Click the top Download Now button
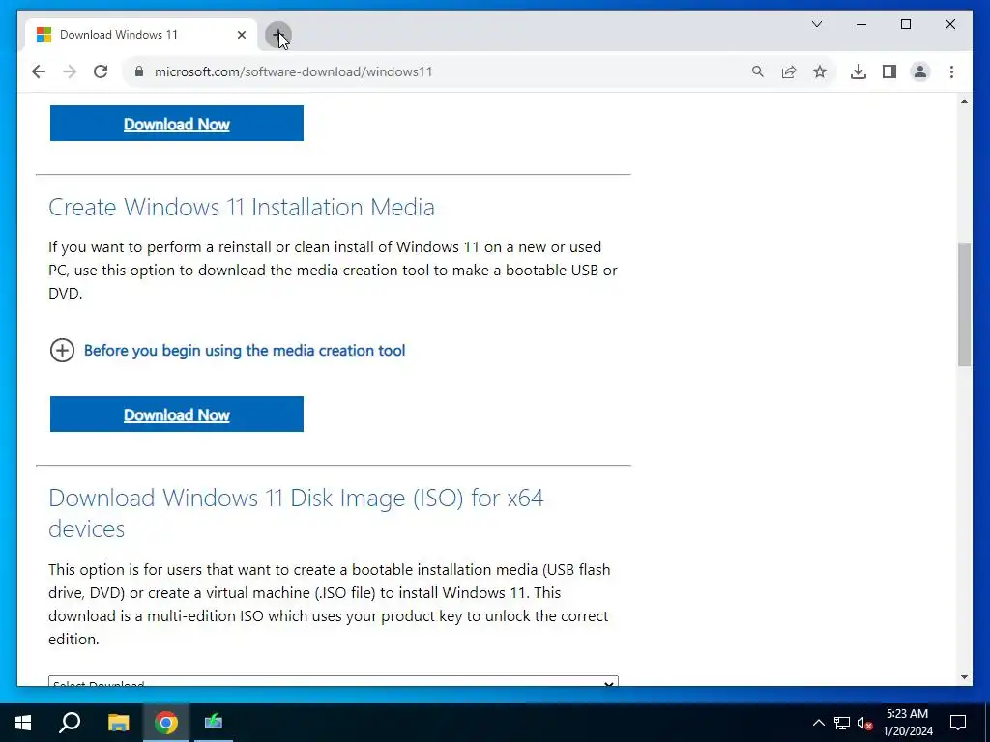Screen dimensions: 990x742 pyautogui.click(x=177, y=123)
